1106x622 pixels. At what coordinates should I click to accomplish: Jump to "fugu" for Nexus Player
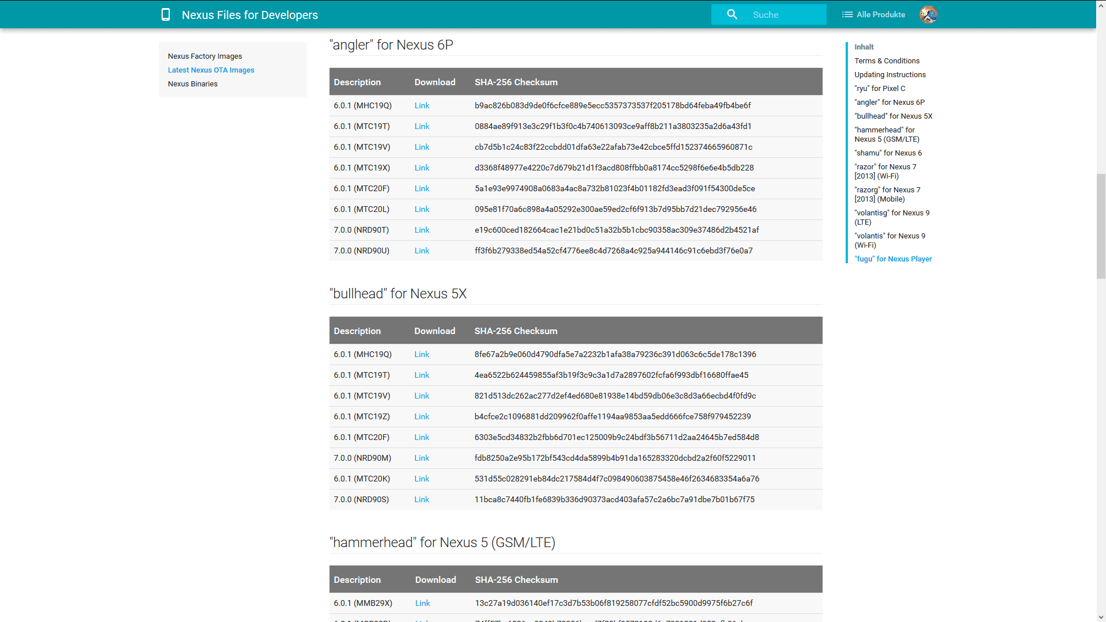[x=893, y=259]
